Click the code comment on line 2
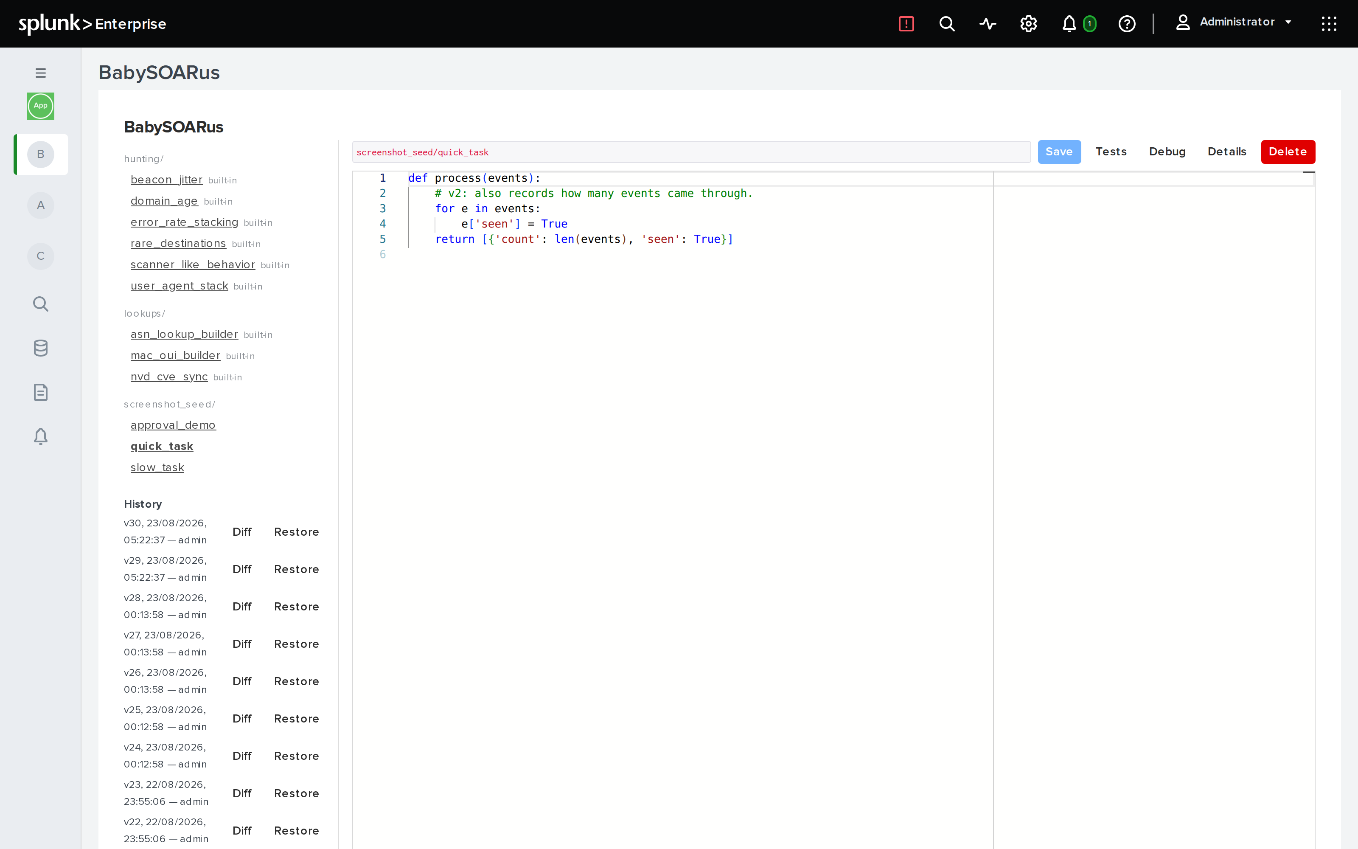1358x849 pixels. coord(594,194)
